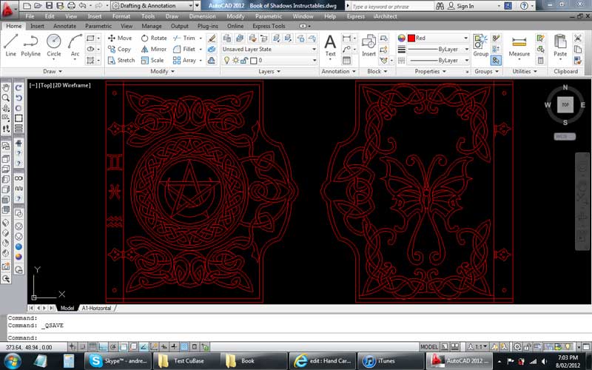Switch to the Annotate ribbon tab
The image size is (592, 370).
click(64, 26)
